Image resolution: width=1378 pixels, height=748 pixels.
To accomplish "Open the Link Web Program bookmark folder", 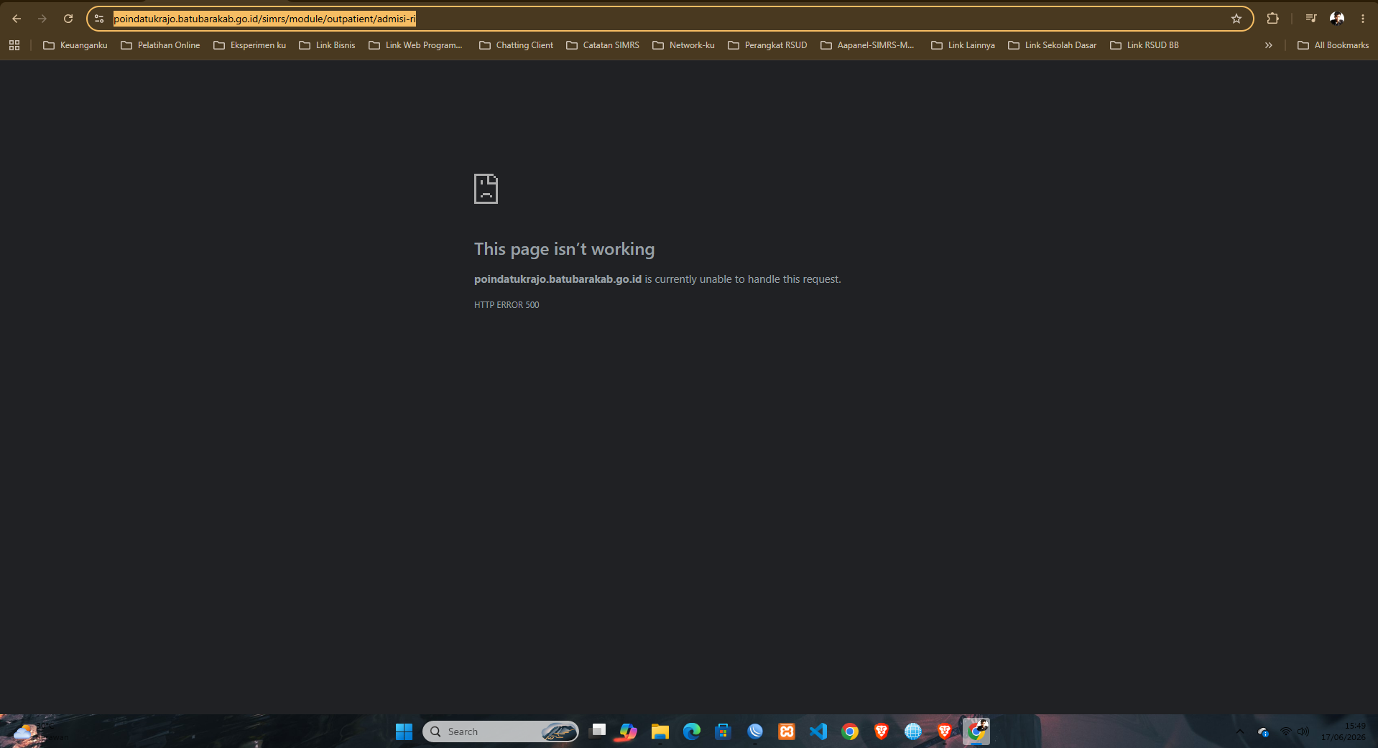I will tap(416, 45).
